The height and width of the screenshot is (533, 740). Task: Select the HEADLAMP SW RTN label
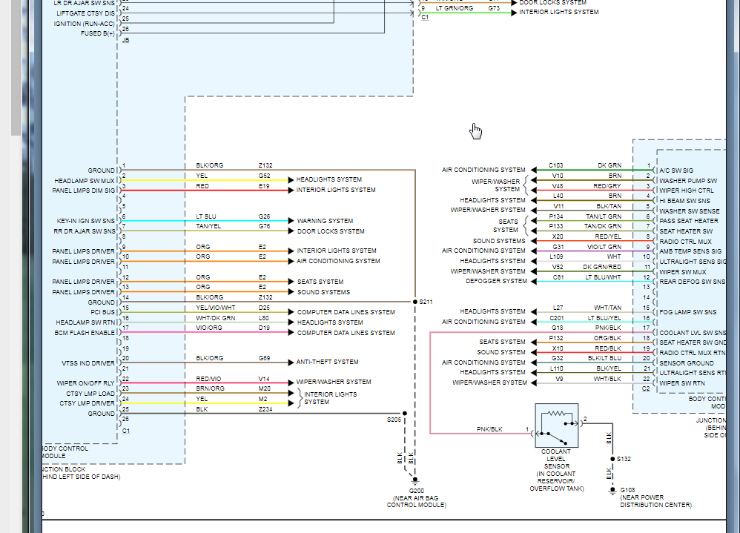point(85,322)
